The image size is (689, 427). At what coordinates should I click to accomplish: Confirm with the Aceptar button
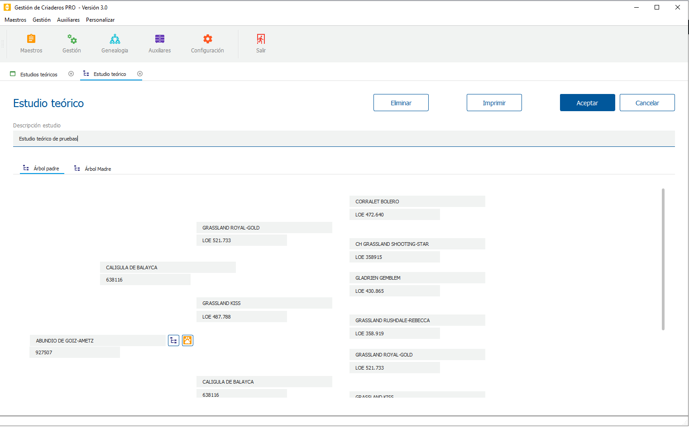point(587,103)
